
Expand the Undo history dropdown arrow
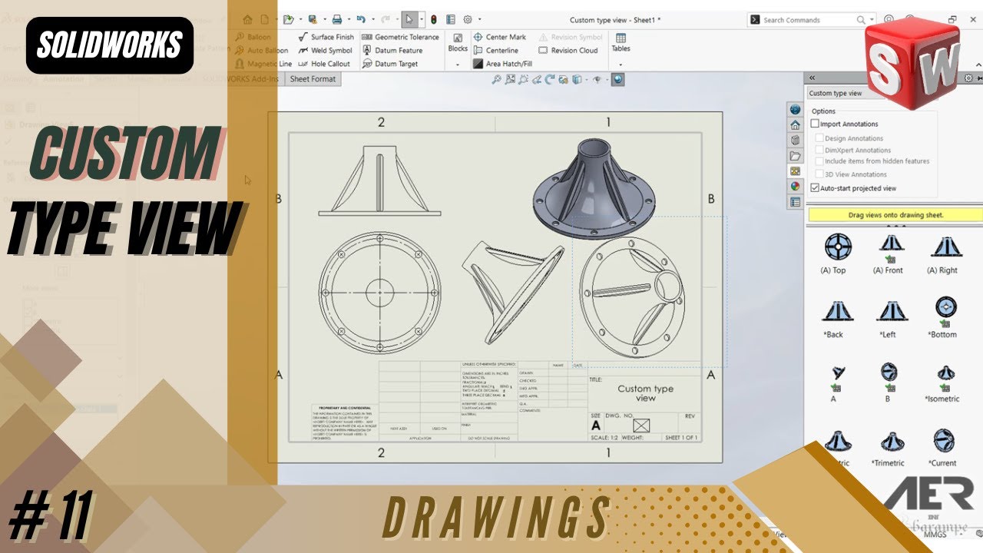(373, 19)
